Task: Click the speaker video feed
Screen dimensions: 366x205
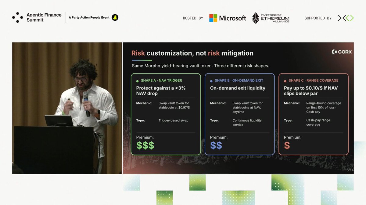Action: [x=67, y=108]
